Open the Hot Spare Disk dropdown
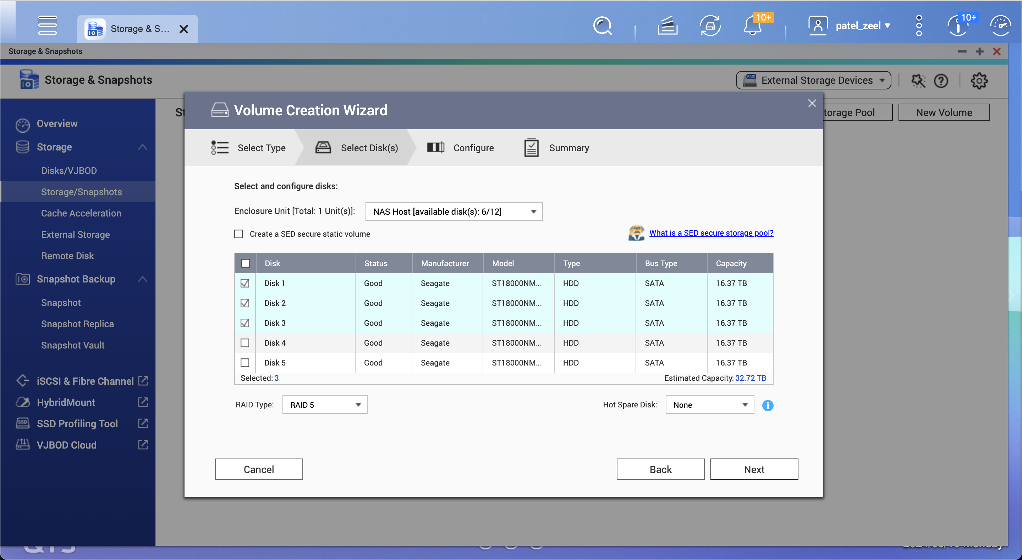 (x=709, y=405)
